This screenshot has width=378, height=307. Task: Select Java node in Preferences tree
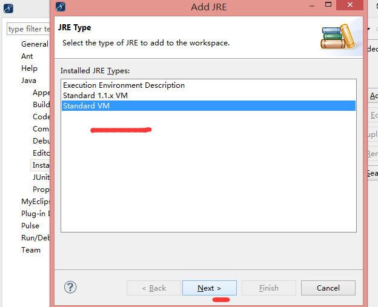coord(28,81)
